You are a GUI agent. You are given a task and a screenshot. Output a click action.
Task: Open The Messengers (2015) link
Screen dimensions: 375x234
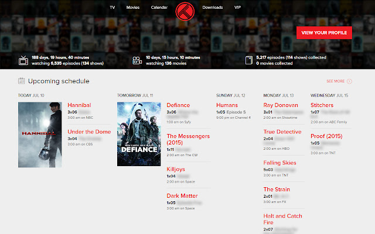(x=188, y=139)
